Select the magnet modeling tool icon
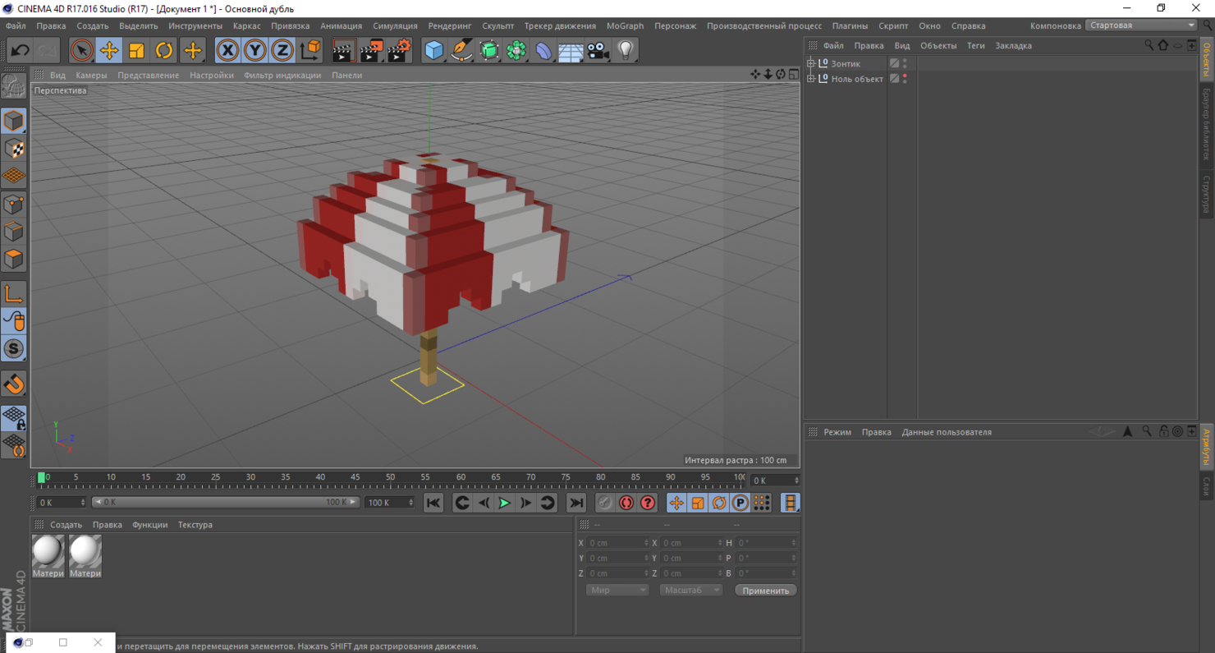Screen dimensions: 1215x653 13,382
